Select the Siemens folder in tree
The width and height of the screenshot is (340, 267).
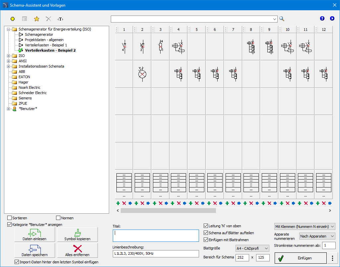coord(25,98)
